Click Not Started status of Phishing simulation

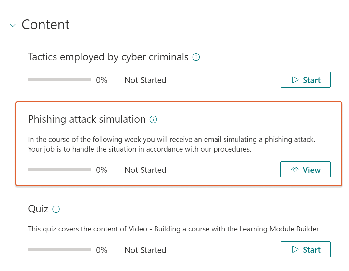point(145,170)
